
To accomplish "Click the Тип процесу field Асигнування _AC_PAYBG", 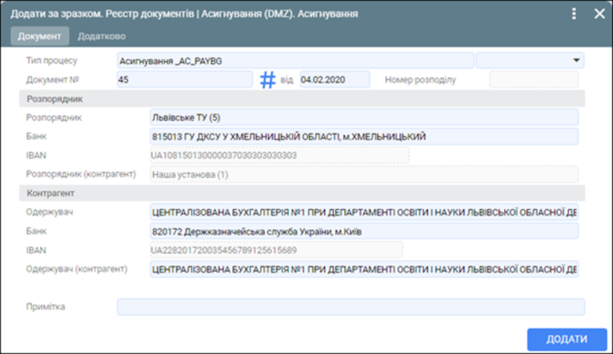I will [295, 61].
